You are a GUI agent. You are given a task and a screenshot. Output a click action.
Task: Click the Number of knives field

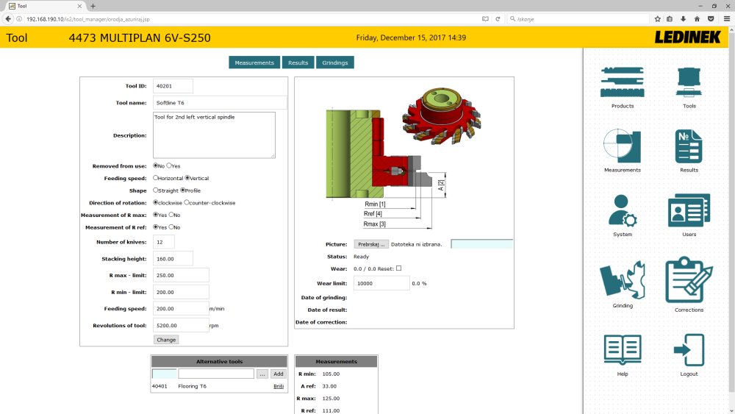164,242
